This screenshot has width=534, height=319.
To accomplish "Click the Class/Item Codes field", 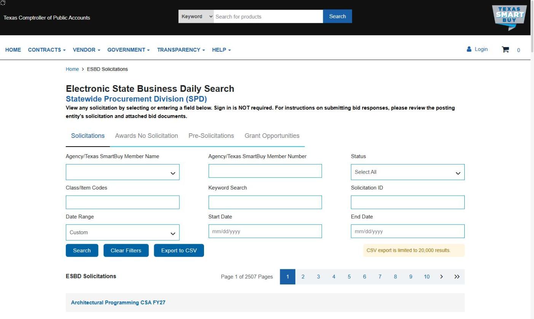I will click(123, 202).
